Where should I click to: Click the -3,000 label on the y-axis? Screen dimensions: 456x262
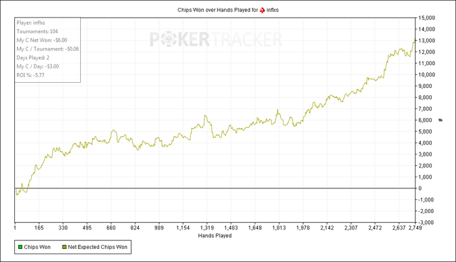(426, 222)
